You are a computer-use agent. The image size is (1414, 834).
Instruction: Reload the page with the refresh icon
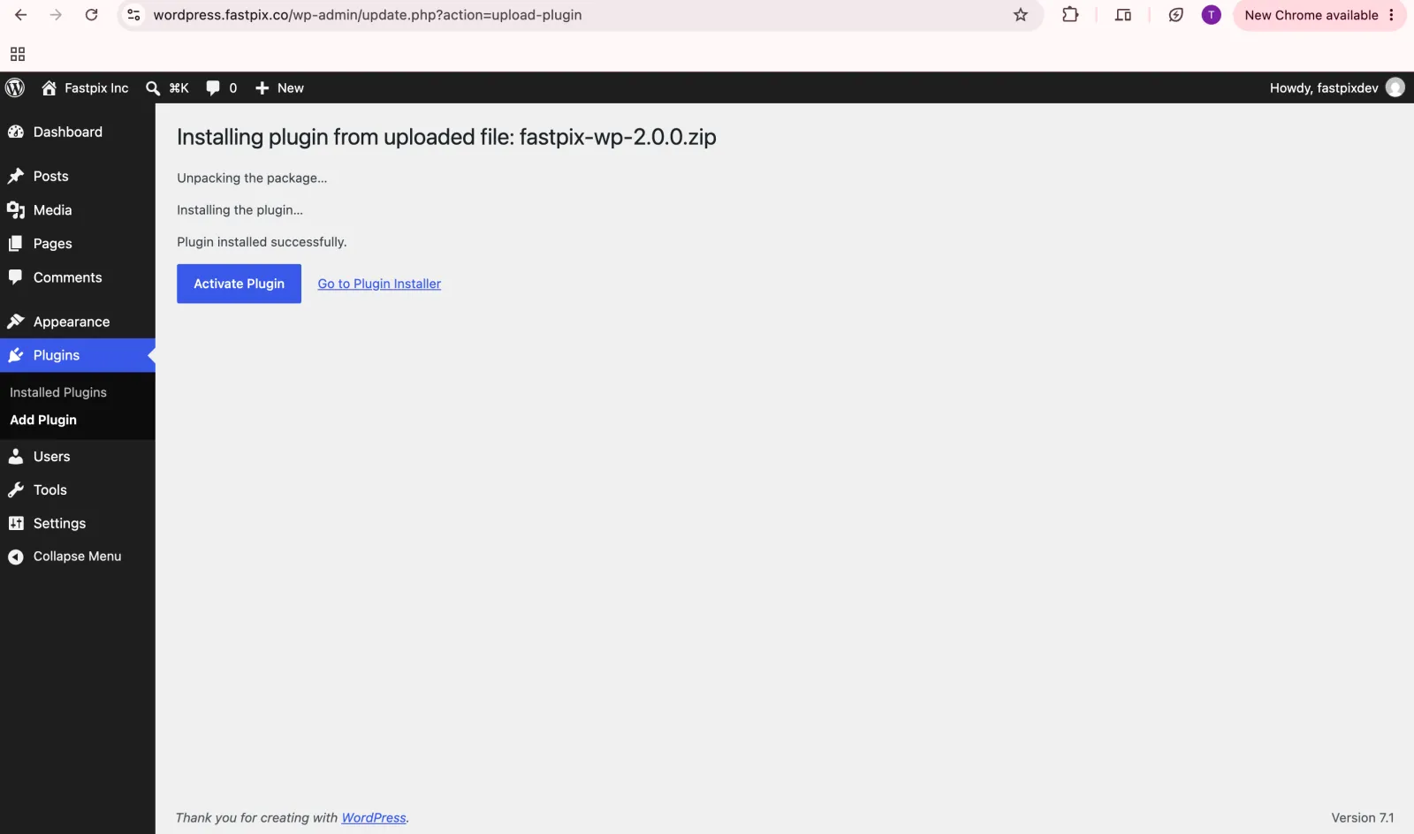coord(91,15)
